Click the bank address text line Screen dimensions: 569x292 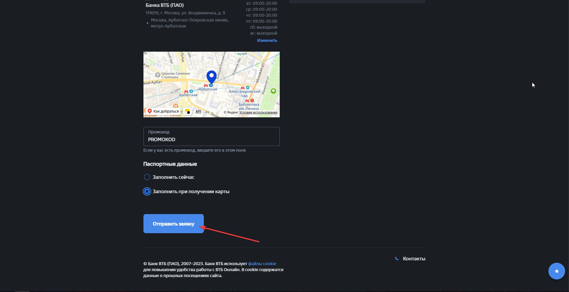click(x=185, y=13)
